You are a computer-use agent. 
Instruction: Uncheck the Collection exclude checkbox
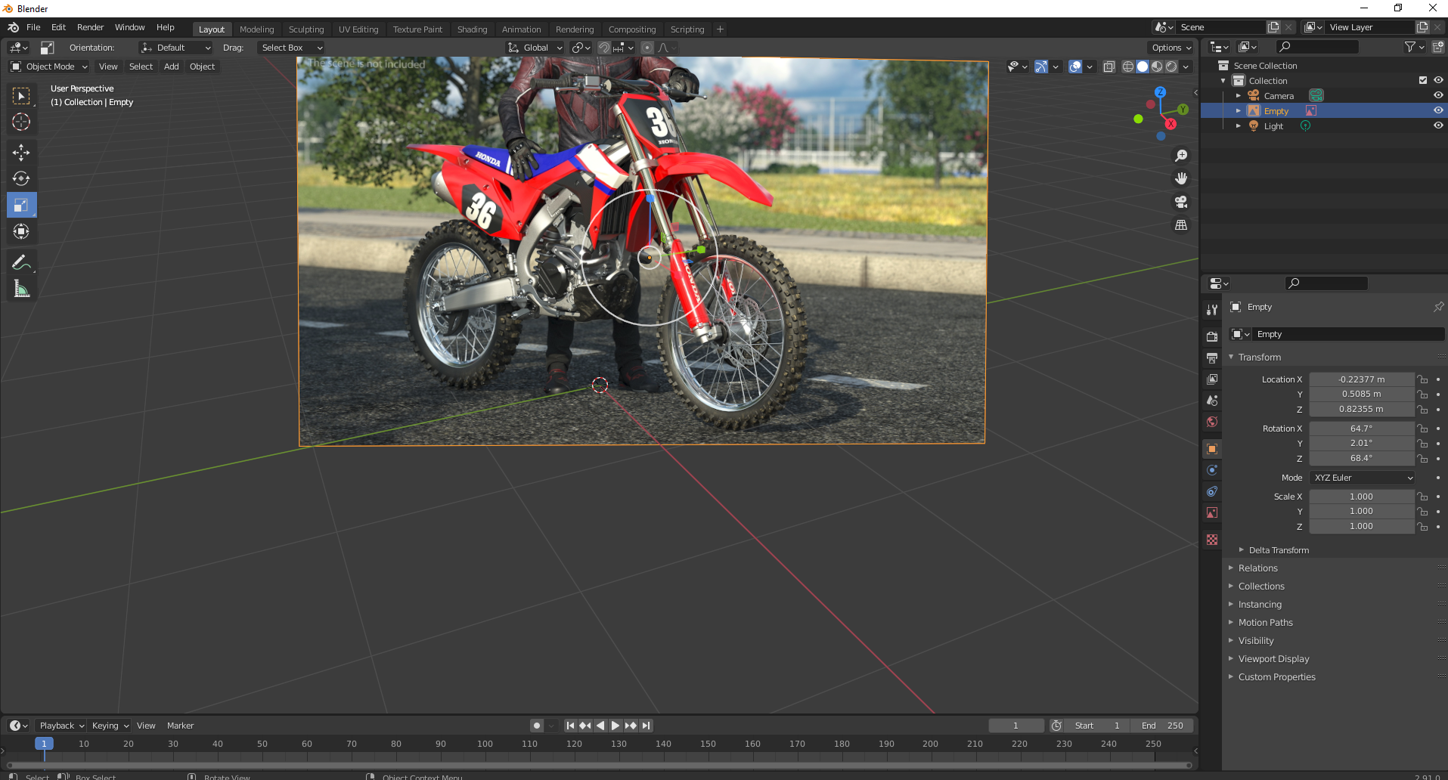(1423, 80)
